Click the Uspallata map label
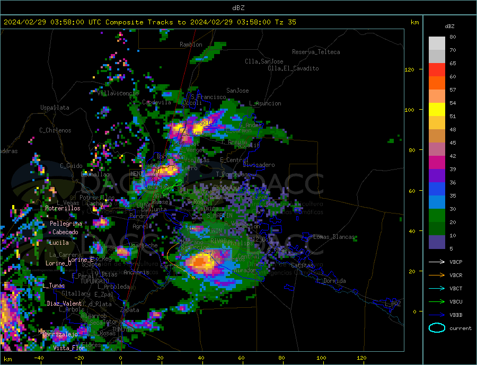This screenshot has width=477, height=365. coord(55,108)
